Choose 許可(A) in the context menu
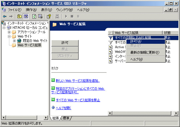The height and width of the screenshot is (127, 180). coord(146,41)
